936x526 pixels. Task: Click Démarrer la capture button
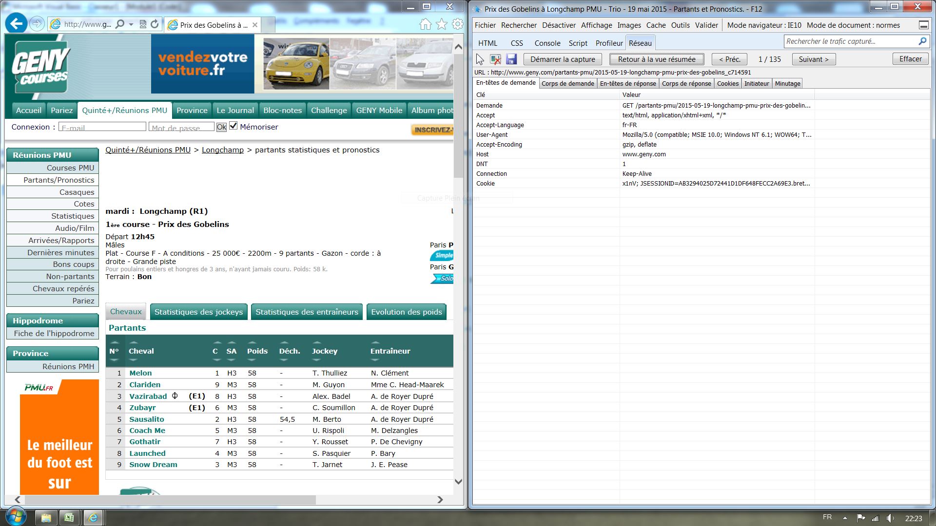563,59
